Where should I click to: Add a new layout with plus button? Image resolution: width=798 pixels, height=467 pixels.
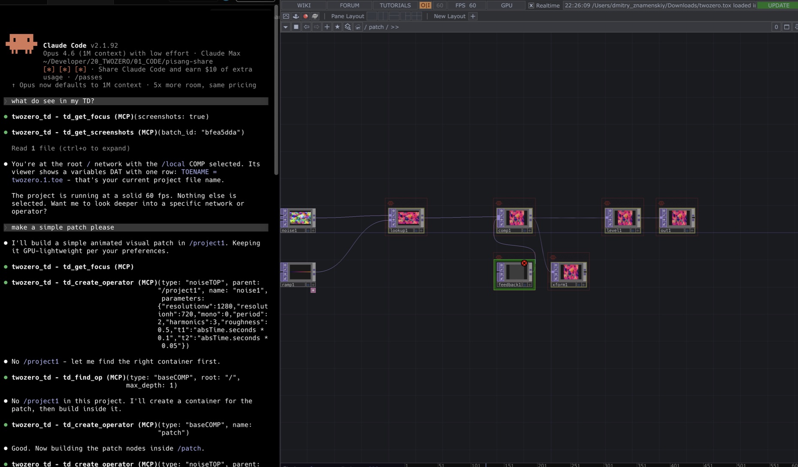coord(473,16)
